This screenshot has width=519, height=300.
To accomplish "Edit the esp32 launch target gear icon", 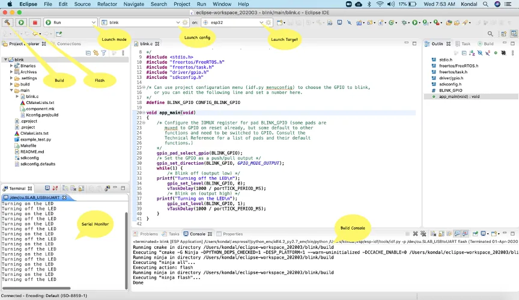I will [269, 22].
